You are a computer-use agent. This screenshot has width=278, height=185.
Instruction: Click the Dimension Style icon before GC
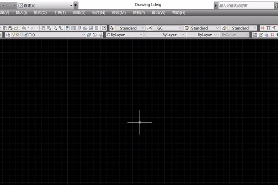tap(150, 28)
